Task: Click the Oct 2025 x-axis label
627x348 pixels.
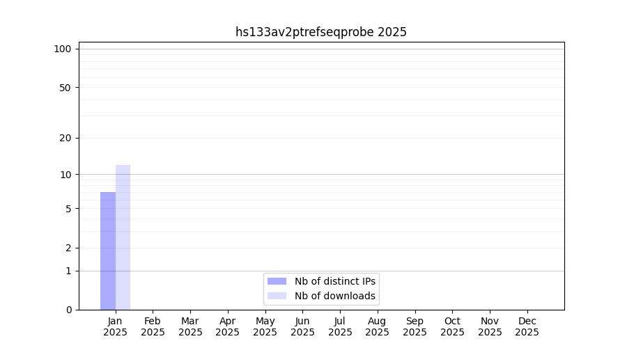Action: click(452, 326)
